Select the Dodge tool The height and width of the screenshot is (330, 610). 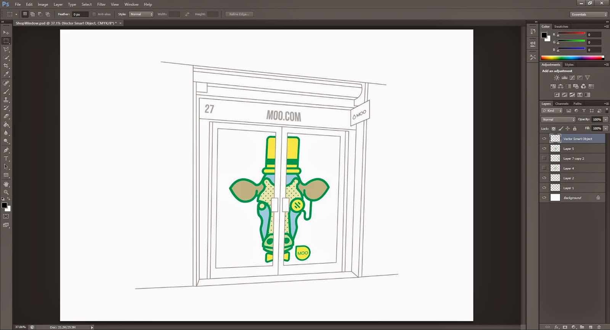(x=6, y=141)
